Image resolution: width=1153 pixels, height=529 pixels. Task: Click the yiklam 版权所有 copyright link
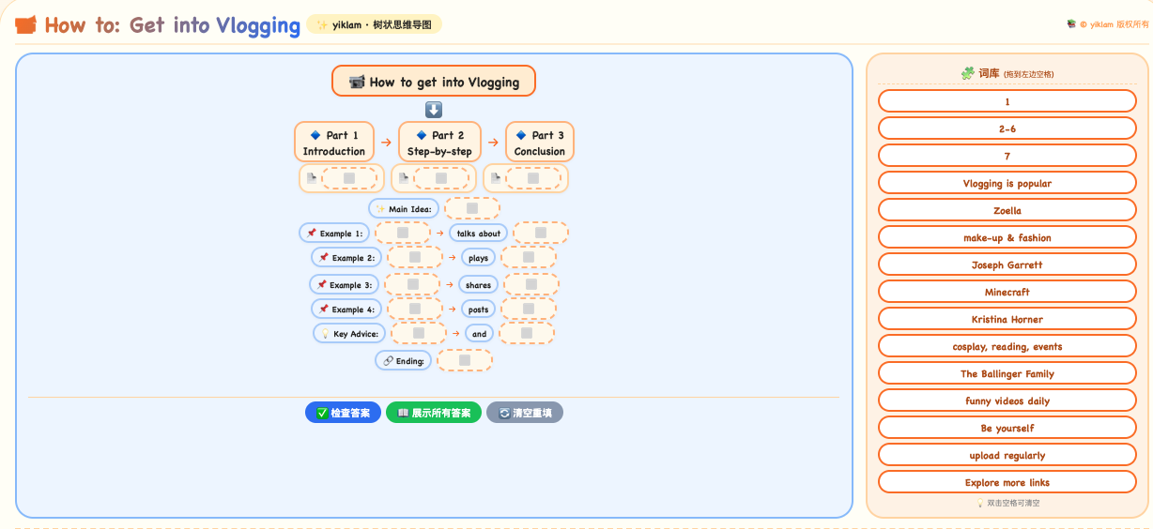click(x=1115, y=24)
